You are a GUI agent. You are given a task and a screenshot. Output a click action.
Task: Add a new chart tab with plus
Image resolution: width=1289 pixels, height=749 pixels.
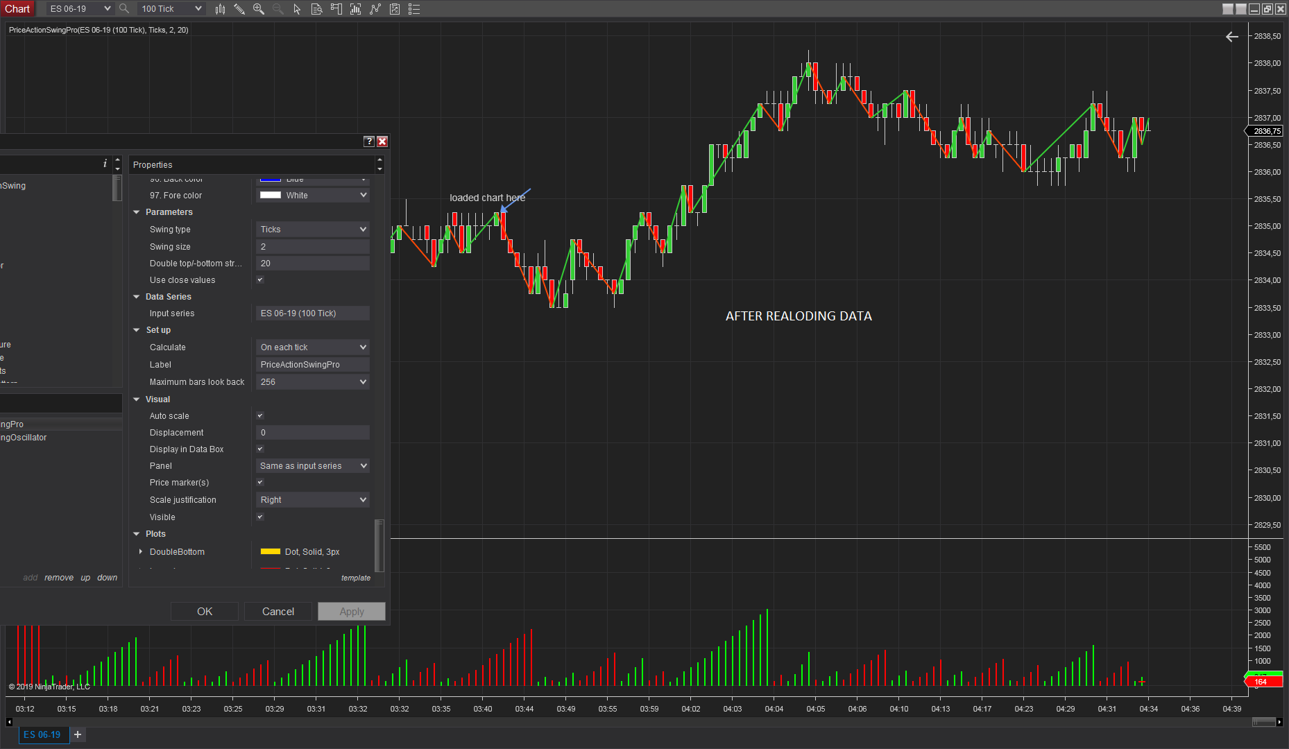[x=78, y=734]
